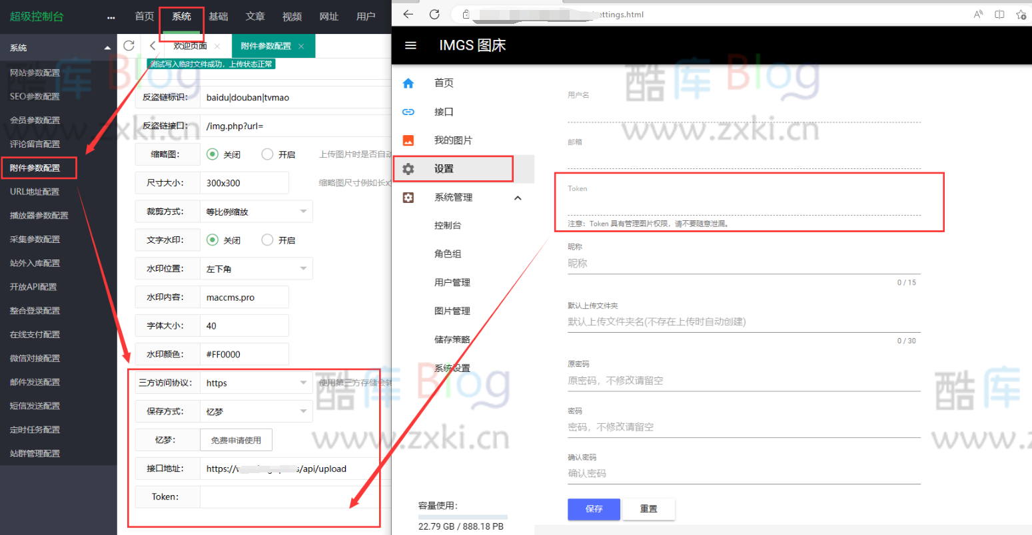Click the 设置 gear icon

pyautogui.click(x=408, y=168)
